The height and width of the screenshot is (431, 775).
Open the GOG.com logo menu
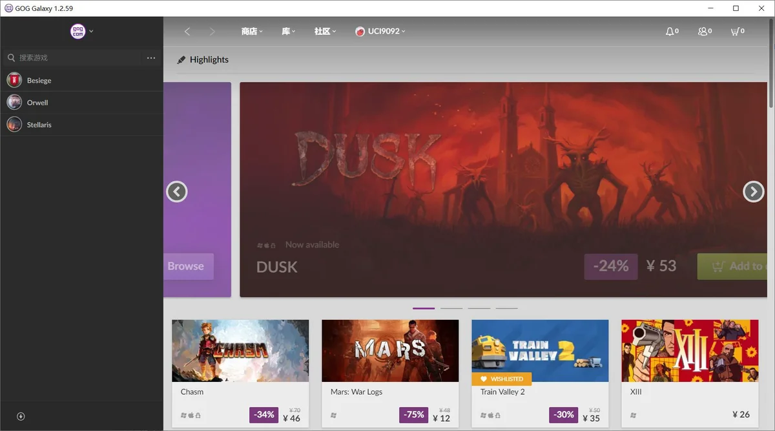coord(78,31)
